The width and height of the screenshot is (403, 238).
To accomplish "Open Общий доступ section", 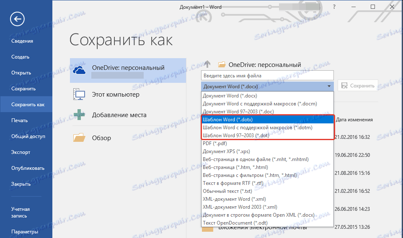I will pos(28,137).
